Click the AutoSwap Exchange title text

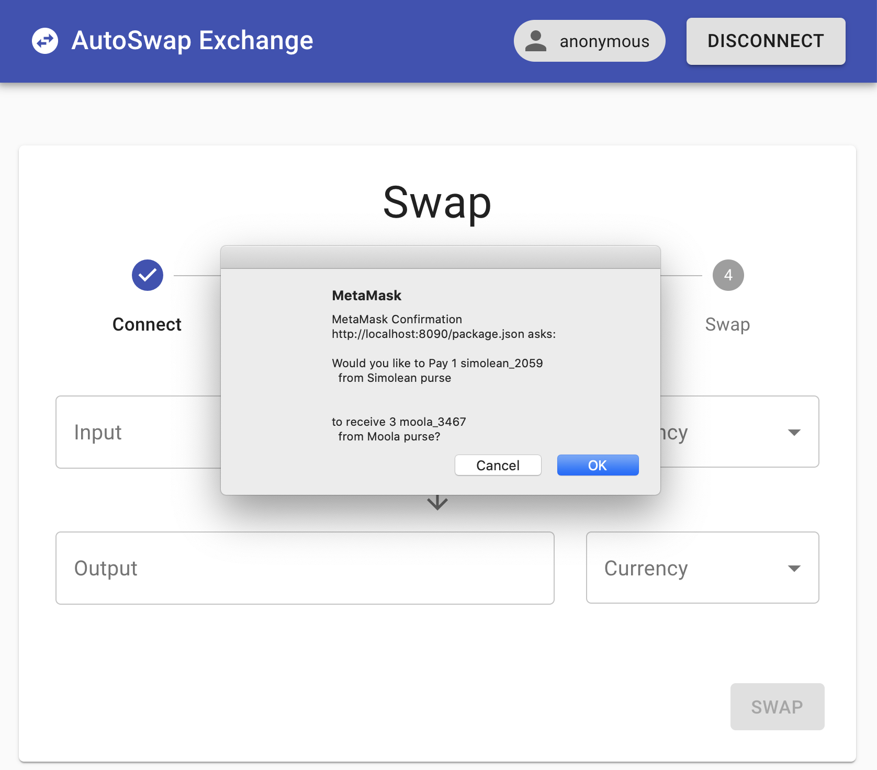click(x=193, y=41)
